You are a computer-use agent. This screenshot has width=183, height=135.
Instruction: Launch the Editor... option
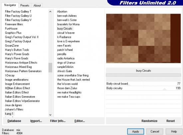80,121
